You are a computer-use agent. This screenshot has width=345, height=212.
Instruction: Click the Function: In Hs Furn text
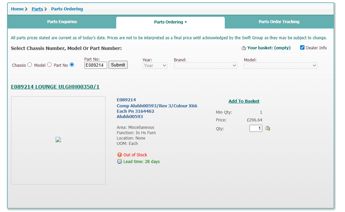[x=136, y=132]
